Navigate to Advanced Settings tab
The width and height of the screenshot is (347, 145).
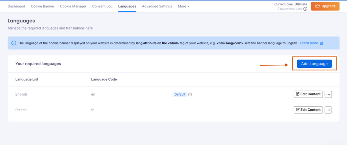coord(157,6)
